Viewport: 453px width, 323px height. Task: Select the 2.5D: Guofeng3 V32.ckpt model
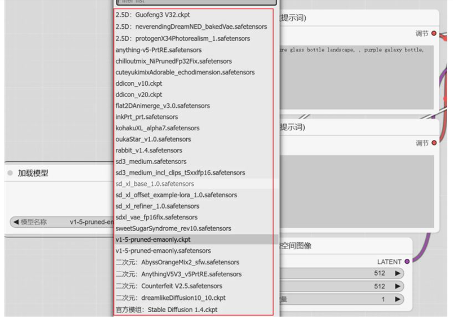pos(153,15)
